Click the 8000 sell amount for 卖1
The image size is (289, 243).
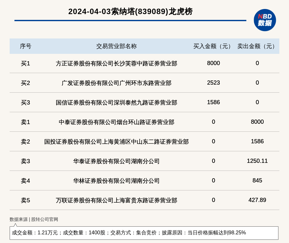257,122
